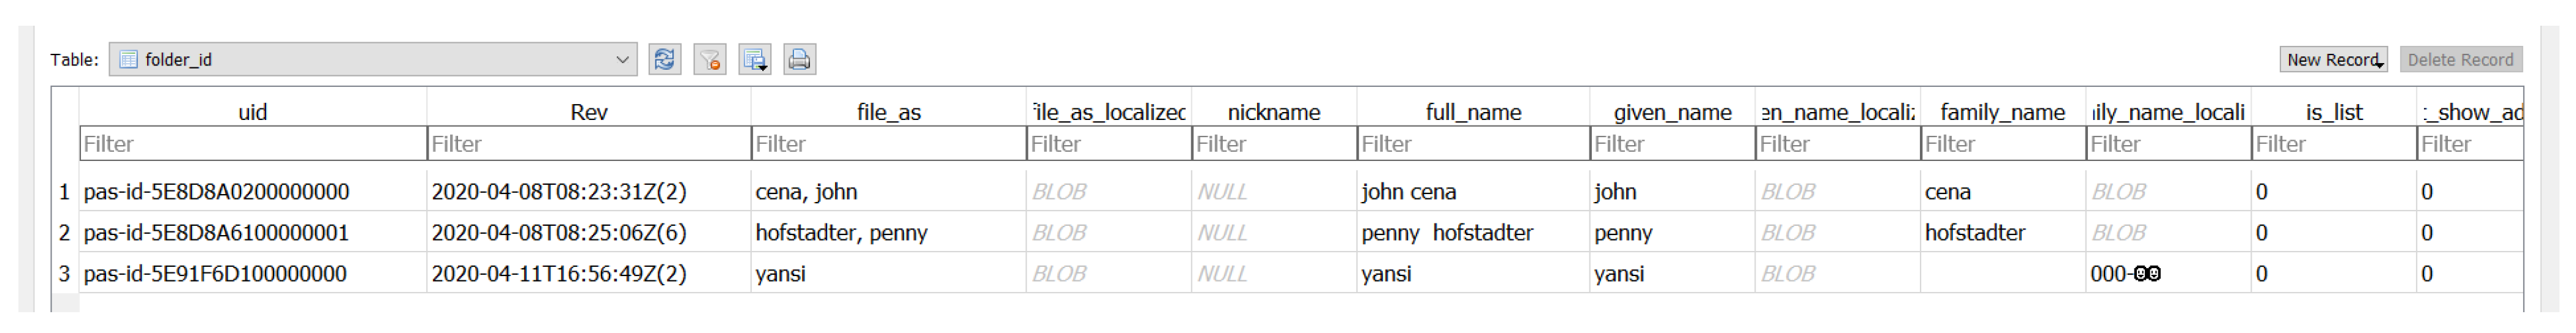Click the print table icon
This screenshot has height=333, width=2576.
coord(799,60)
